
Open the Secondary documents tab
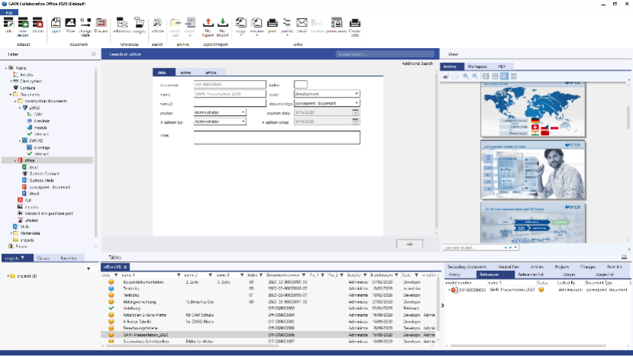(467, 267)
